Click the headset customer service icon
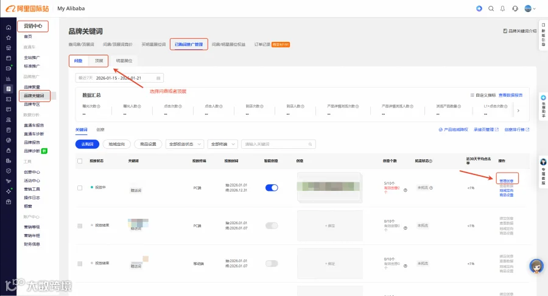The height and width of the screenshot is (296, 548). (515, 9)
